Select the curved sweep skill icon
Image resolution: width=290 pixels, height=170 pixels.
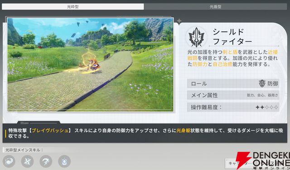point(46,161)
